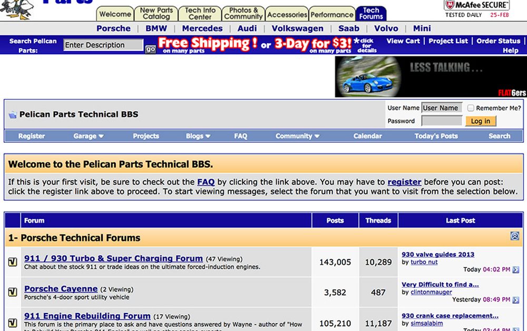Image resolution: width=527 pixels, height=331 pixels.
Task: Open the Community dropdown menu
Action: point(297,136)
